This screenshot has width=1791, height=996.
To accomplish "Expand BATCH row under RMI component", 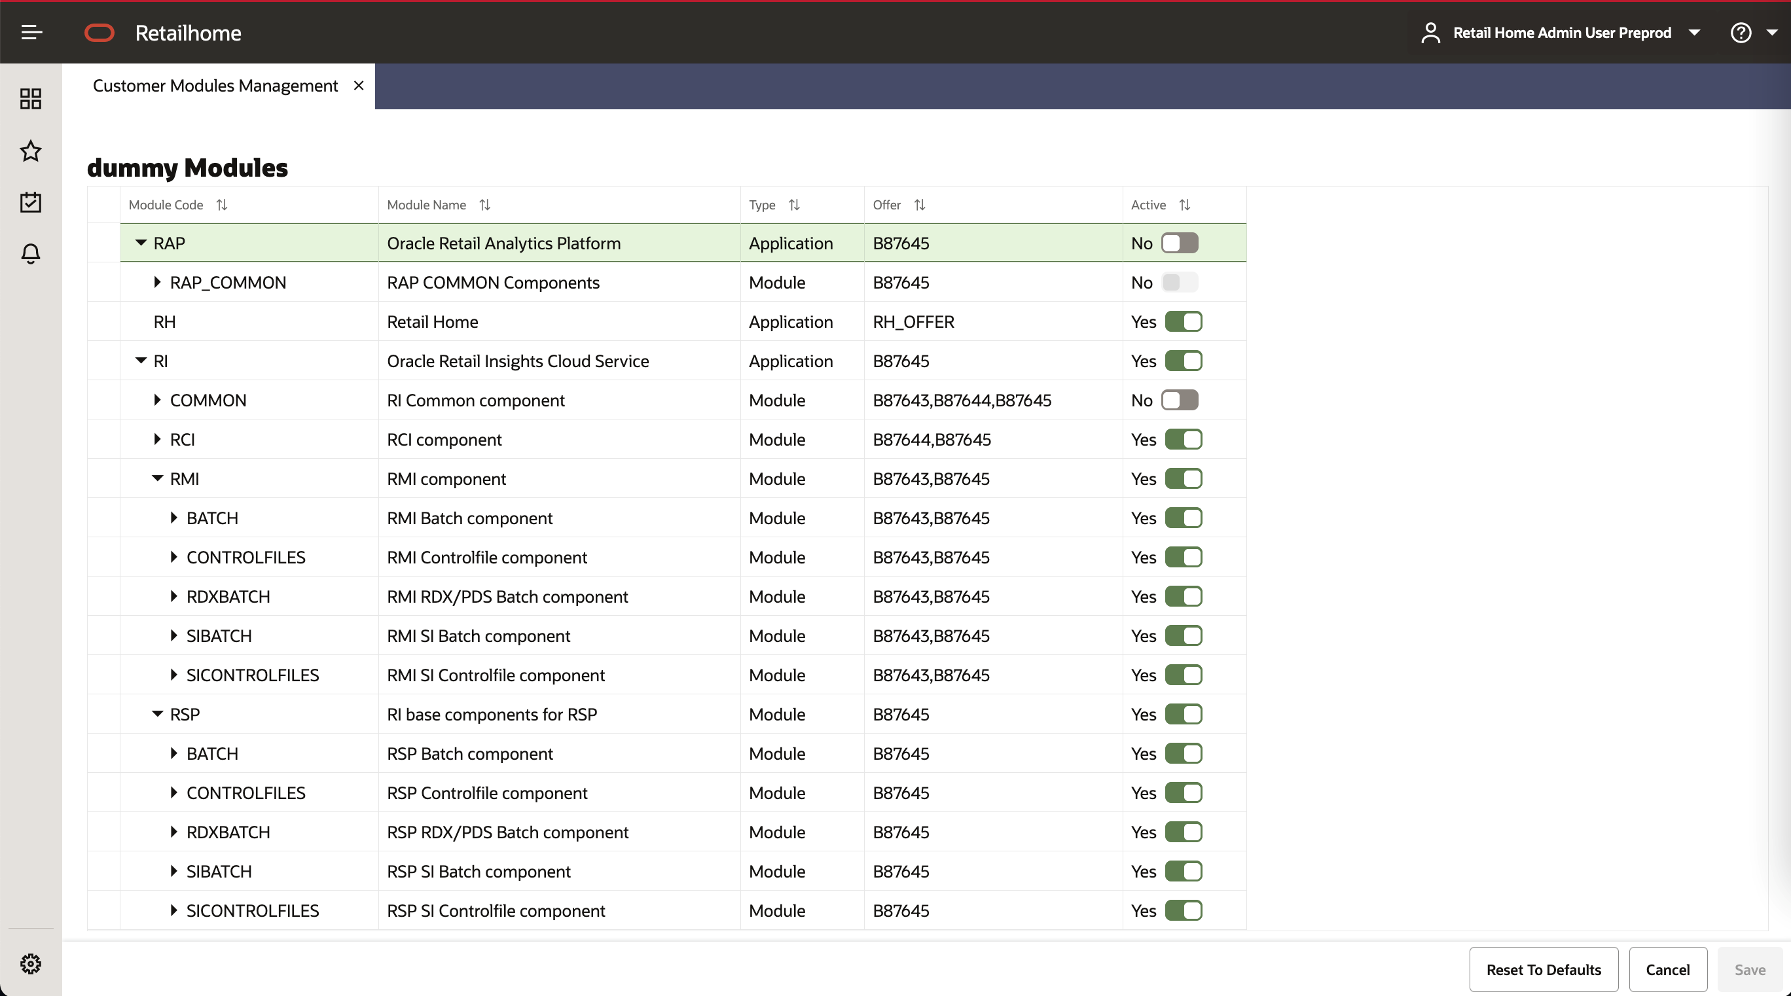I will click(x=174, y=518).
